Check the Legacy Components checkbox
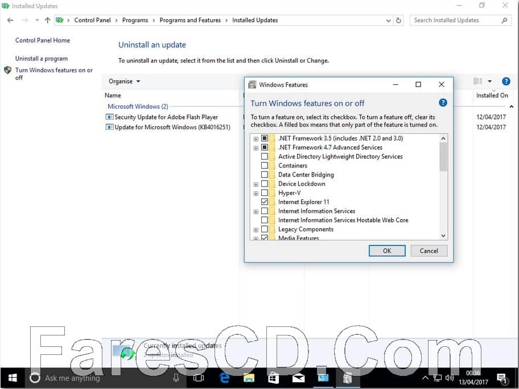 [265, 229]
